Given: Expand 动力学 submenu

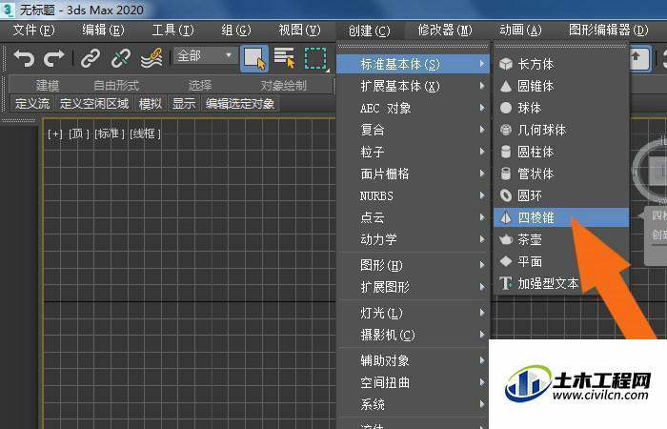Looking at the screenshot, I should click(413, 239).
